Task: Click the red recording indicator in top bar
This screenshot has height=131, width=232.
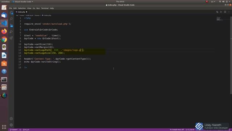Action: coord(207,1)
